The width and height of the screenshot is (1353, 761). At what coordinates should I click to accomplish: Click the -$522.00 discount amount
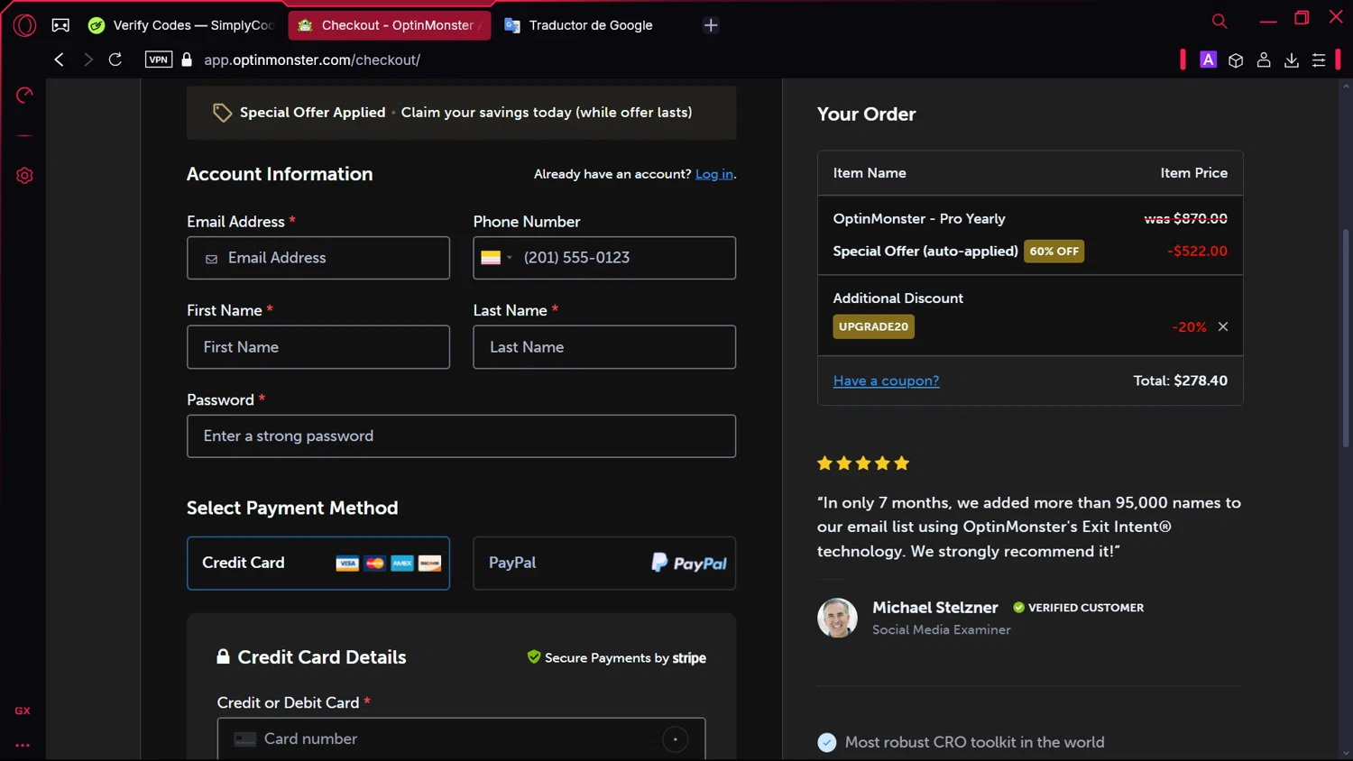click(1197, 252)
